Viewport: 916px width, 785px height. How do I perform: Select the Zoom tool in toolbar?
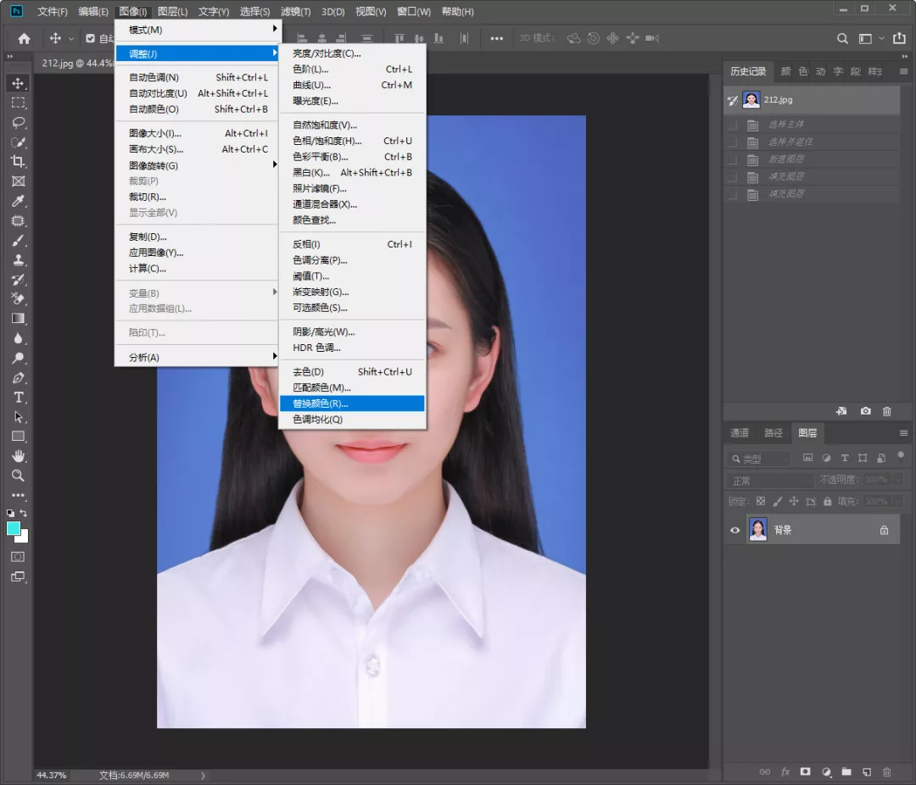click(x=18, y=476)
